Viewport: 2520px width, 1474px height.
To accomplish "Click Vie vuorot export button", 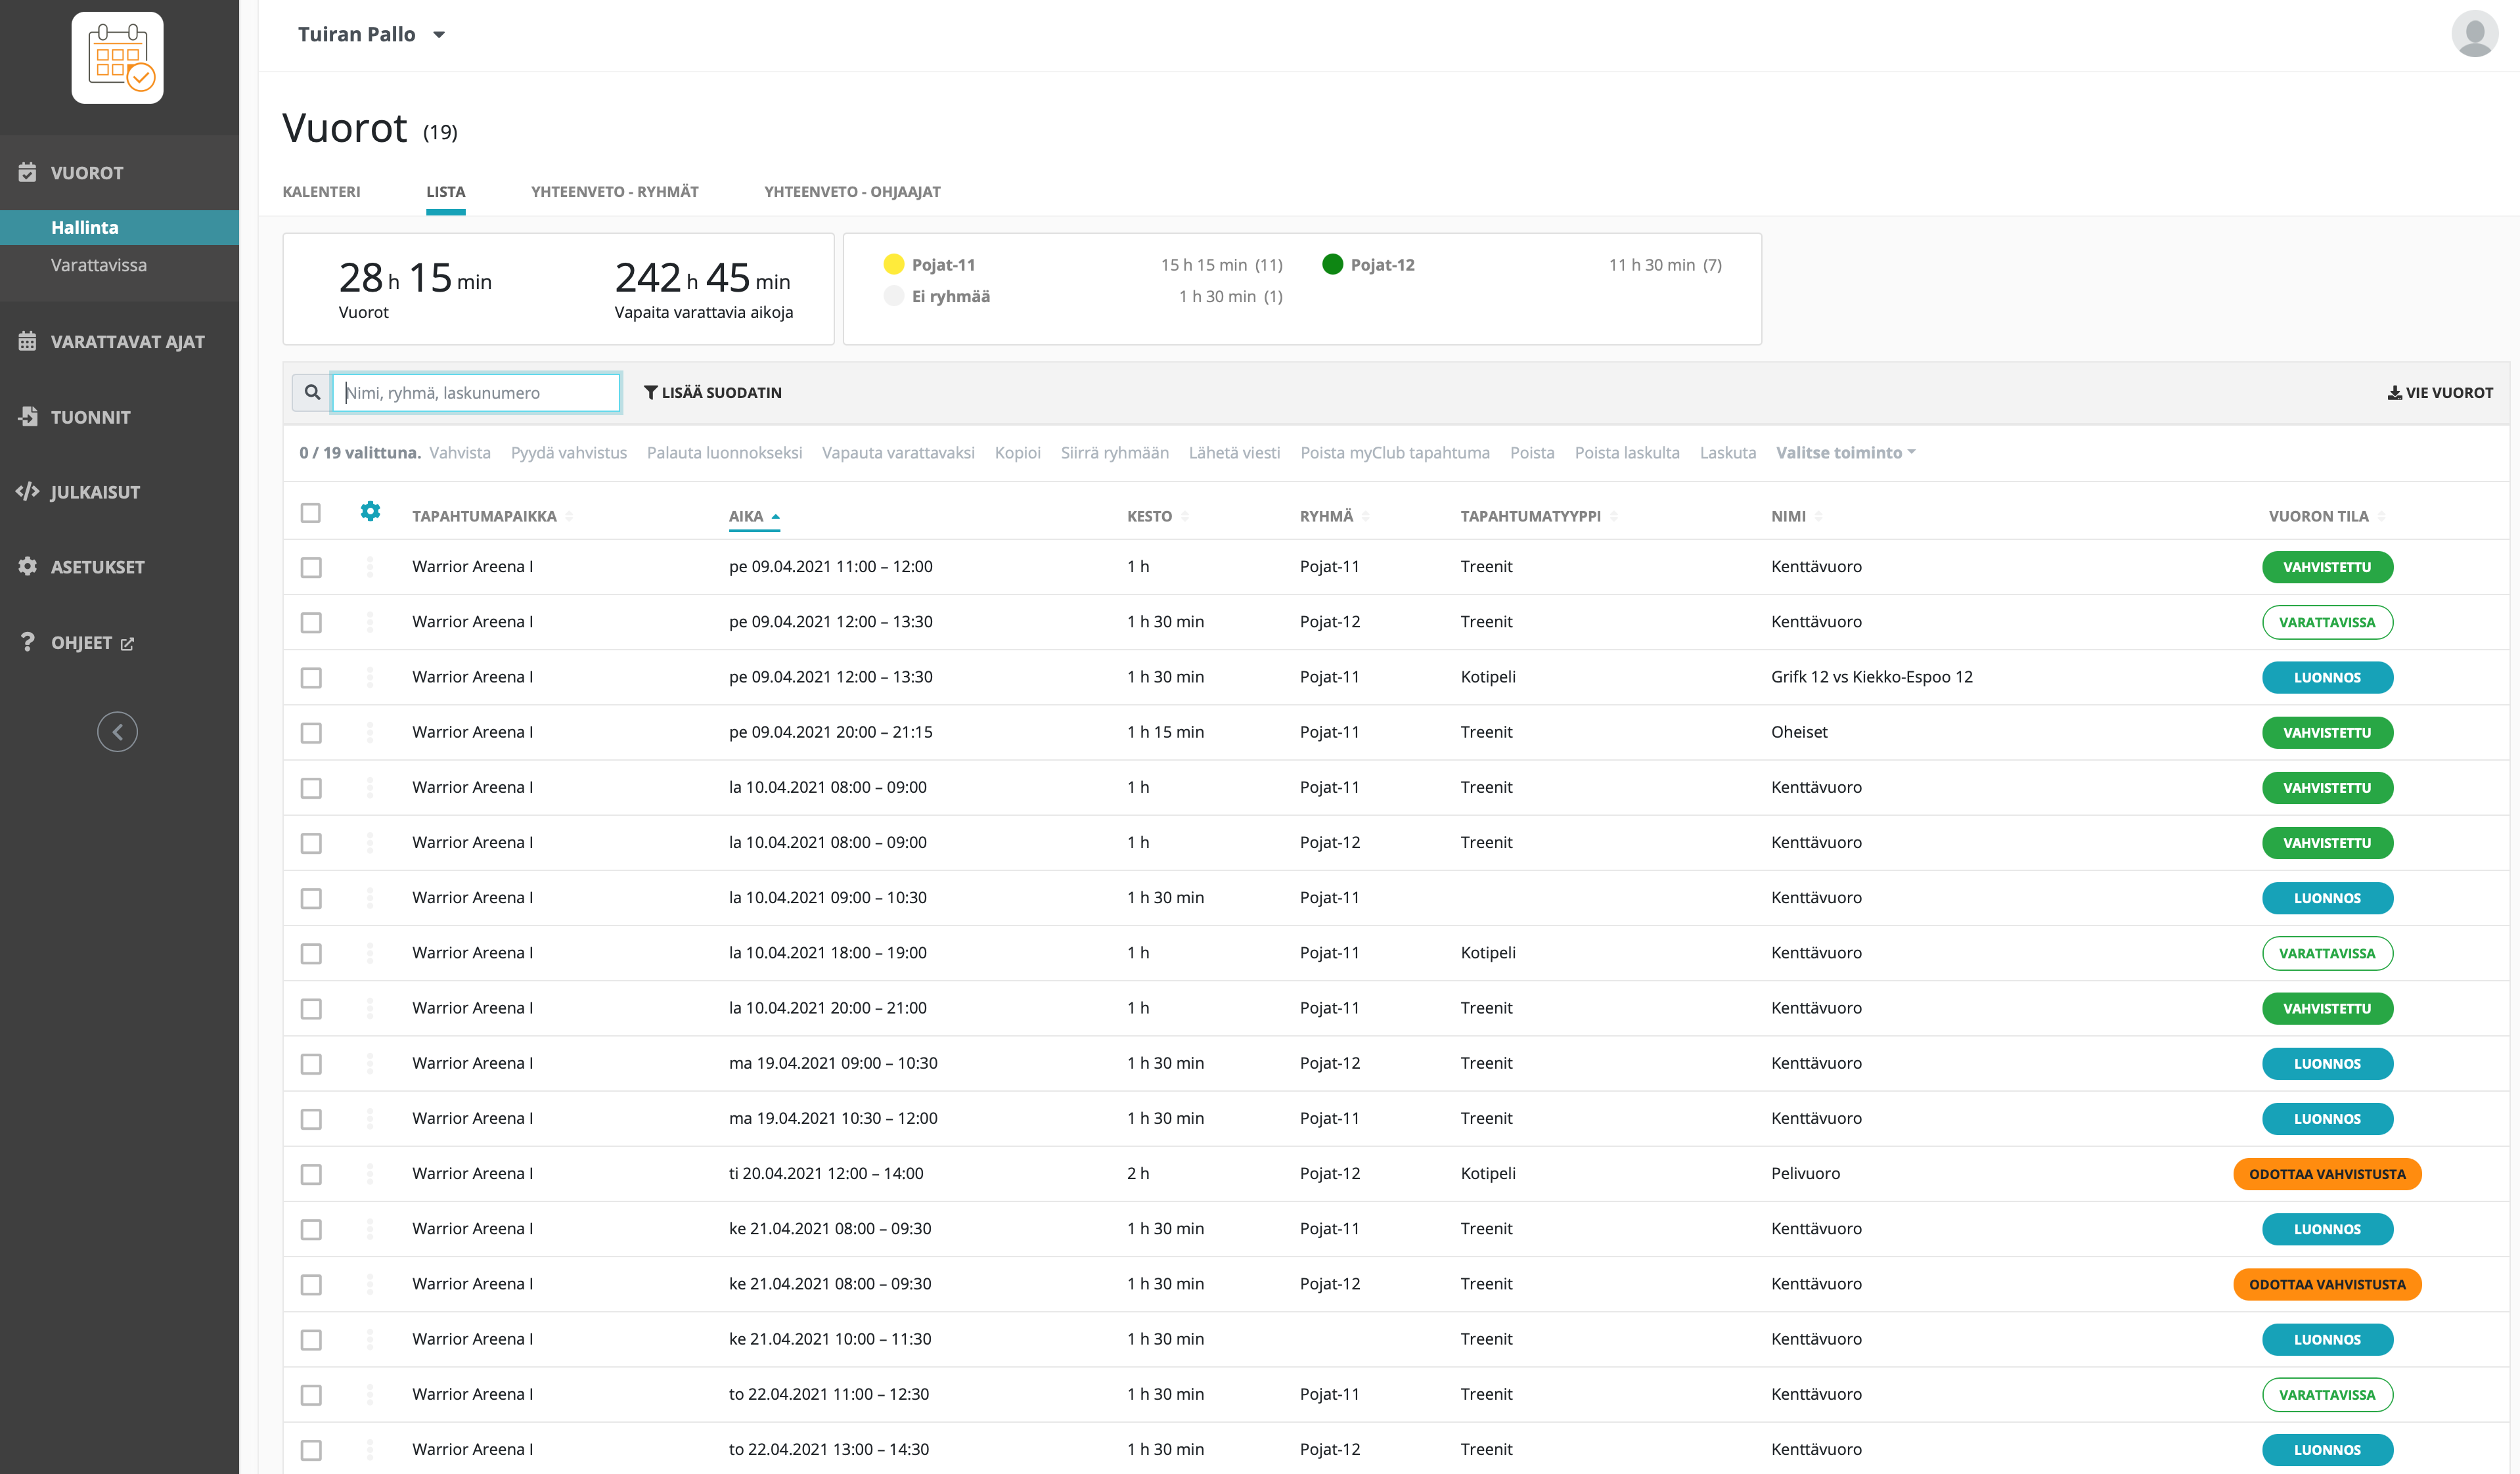I will click(2440, 392).
